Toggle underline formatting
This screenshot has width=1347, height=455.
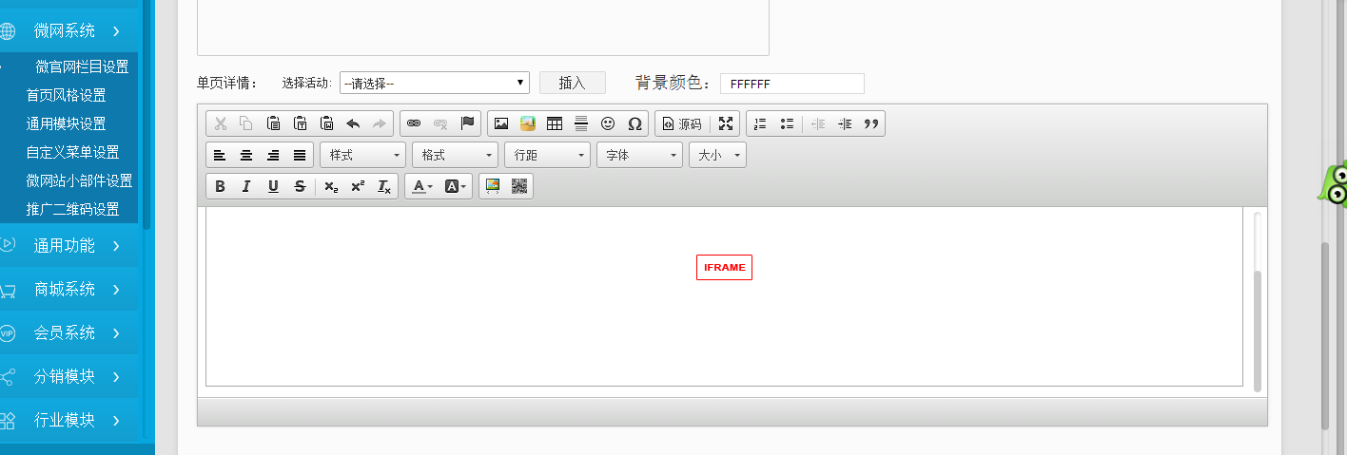(273, 186)
